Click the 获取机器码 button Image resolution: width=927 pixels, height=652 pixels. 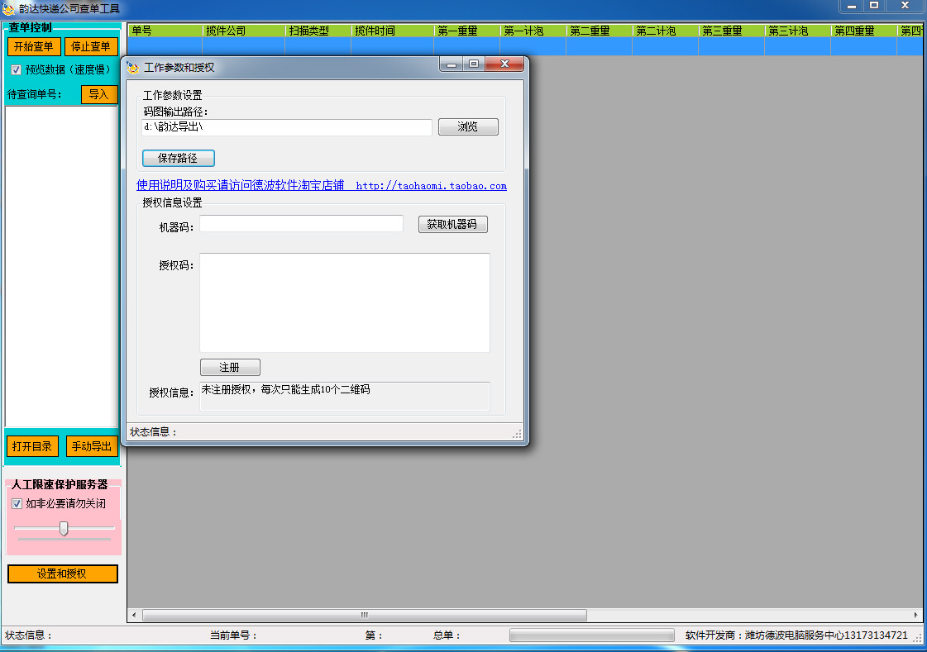click(x=452, y=224)
